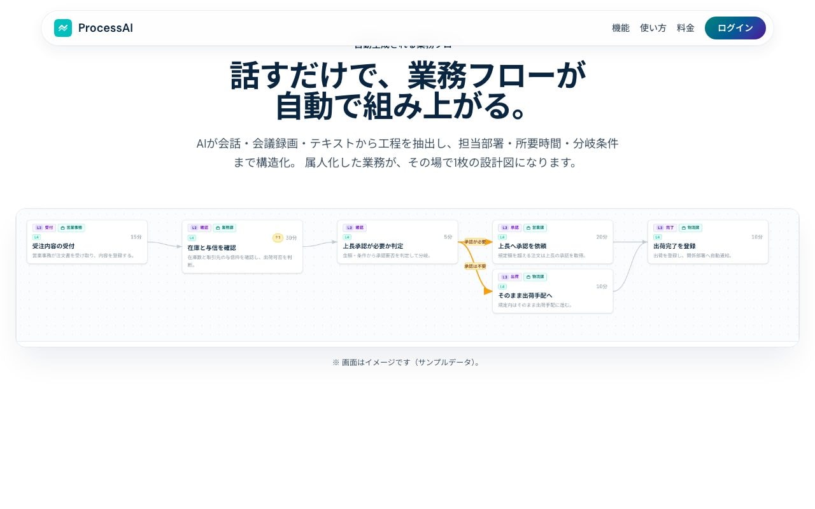815x509 pixels.
Task: Click 物流課 badge on そのまま出荷手配へ card
Action: (x=535, y=277)
